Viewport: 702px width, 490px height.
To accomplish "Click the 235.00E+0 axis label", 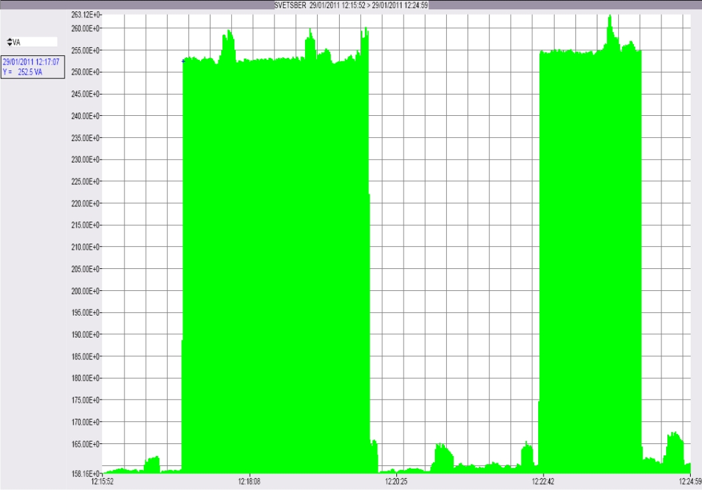I will point(85,138).
